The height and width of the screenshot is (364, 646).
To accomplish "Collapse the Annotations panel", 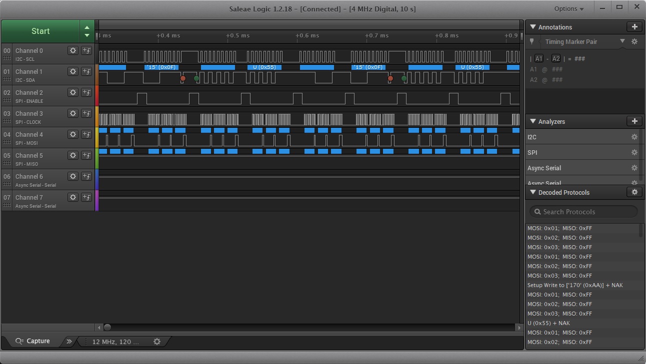I will [532, 27].
